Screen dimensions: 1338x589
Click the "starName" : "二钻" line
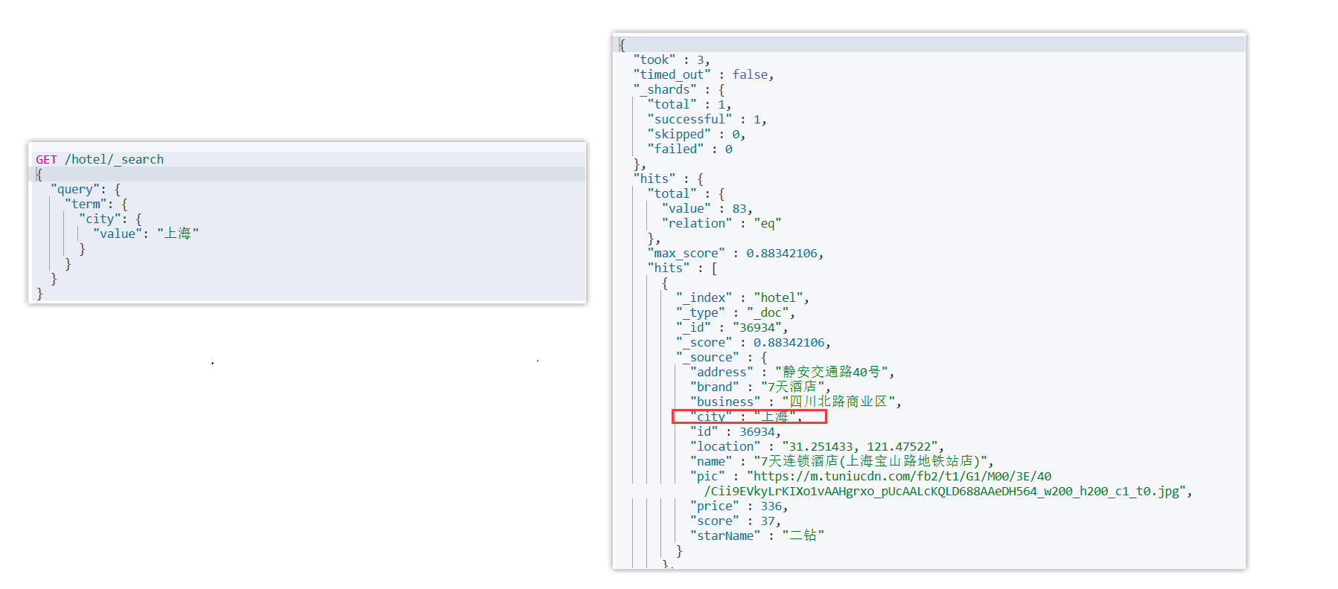coord(756,535)
